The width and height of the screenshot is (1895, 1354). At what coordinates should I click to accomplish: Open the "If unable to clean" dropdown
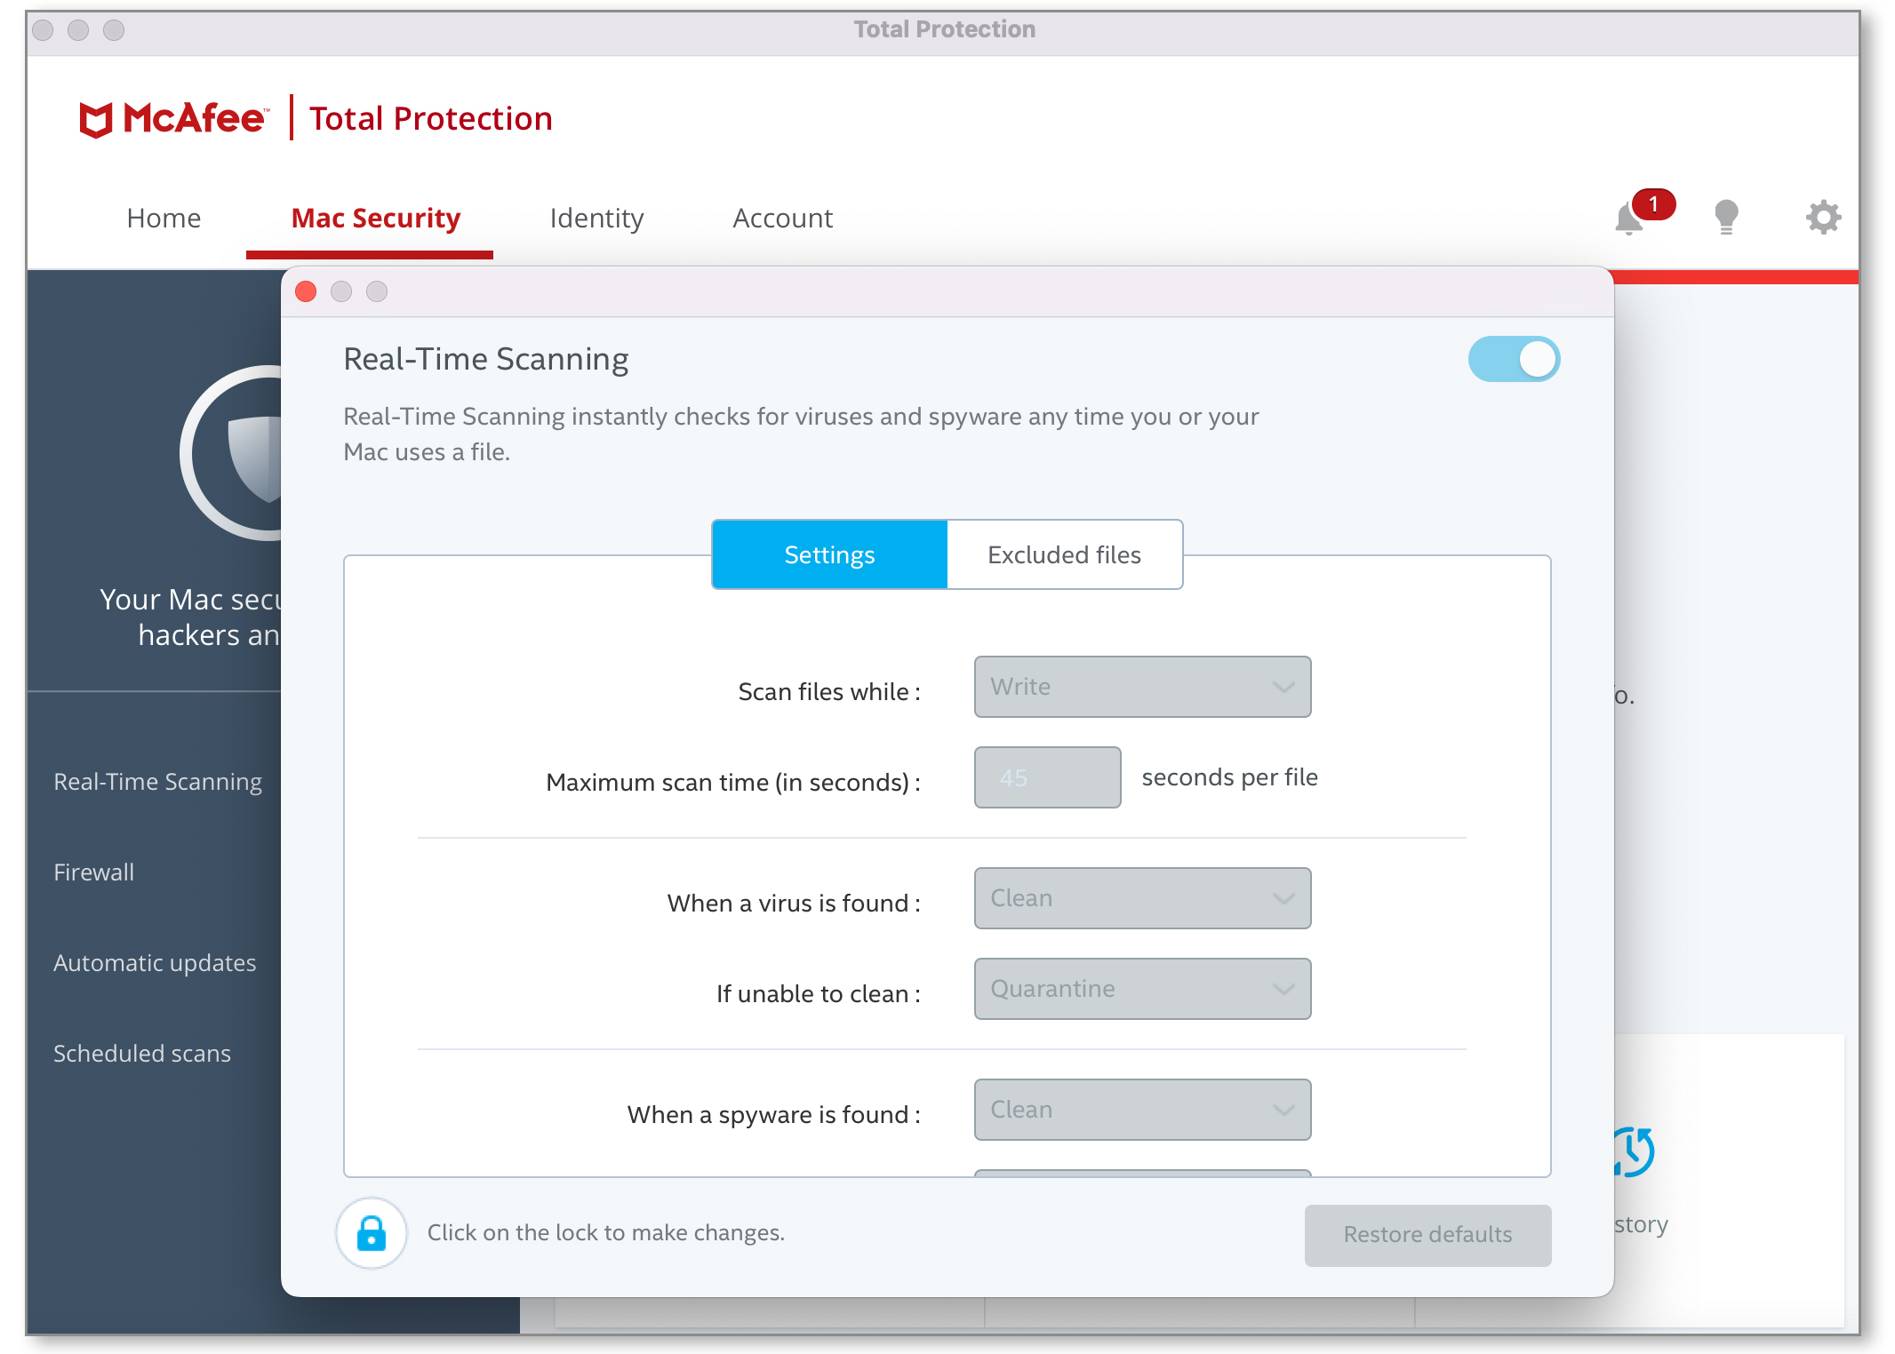pyautogui.click(x=1142, y=989)
